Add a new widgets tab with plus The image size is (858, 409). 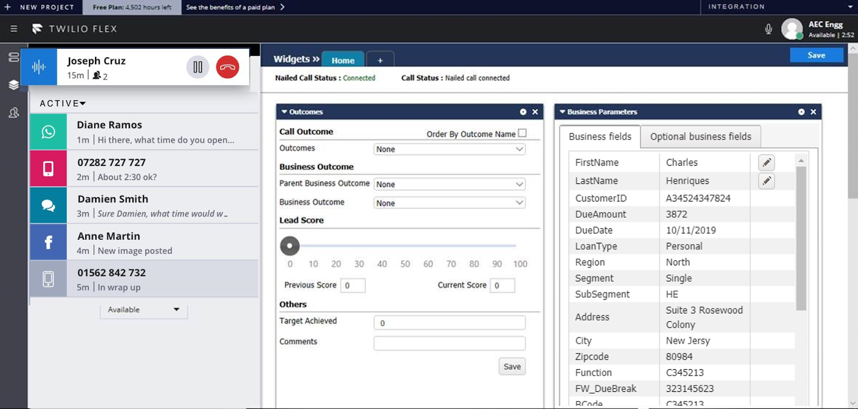coord(380,60)
